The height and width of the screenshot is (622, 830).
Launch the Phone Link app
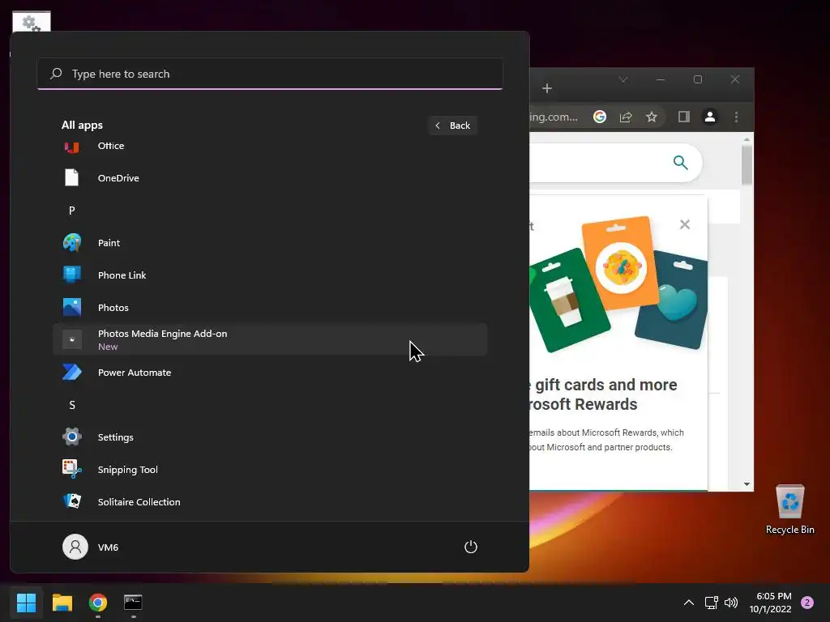click(269, 275)
